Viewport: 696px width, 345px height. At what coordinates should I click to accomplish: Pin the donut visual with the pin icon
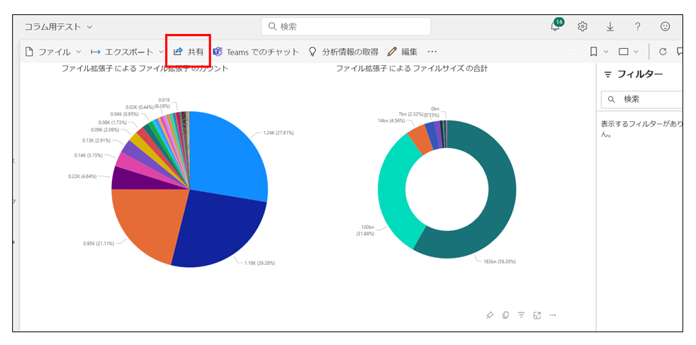point(489,315)
